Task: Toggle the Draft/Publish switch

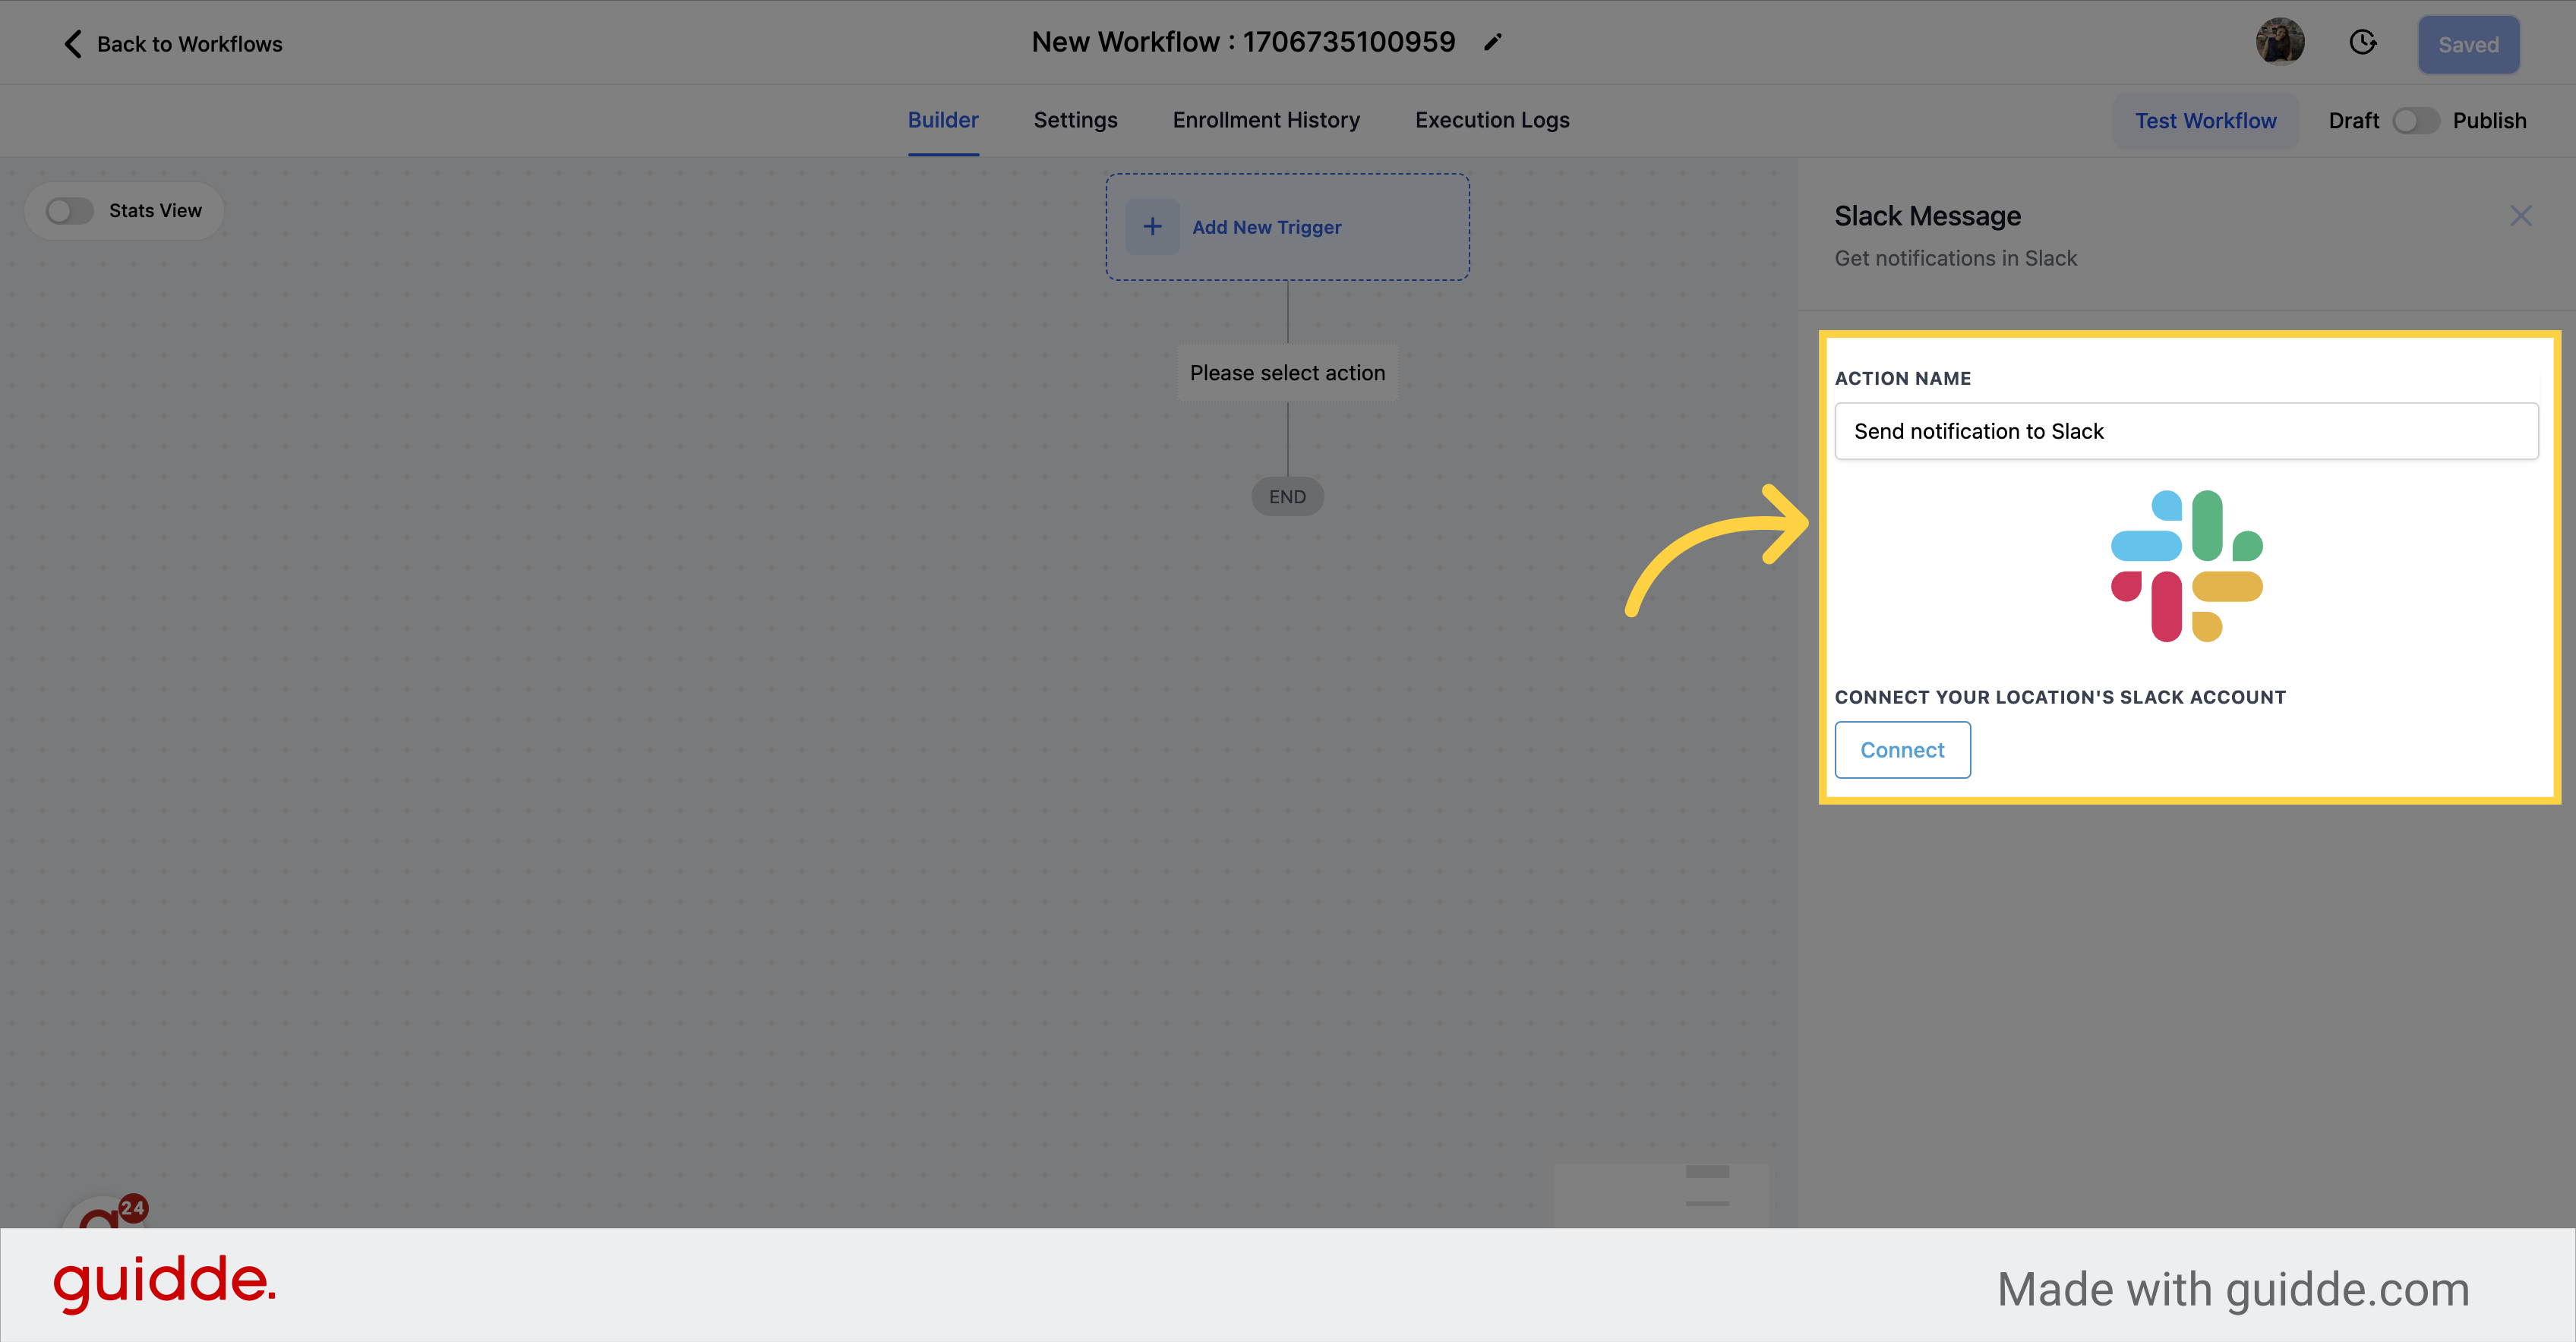Action: (x=2416, y=121)
